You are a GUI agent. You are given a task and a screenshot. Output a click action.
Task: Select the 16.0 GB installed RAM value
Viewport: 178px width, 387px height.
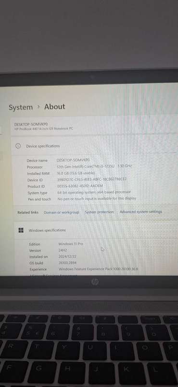pyautogui.click(x=76, y=173)
